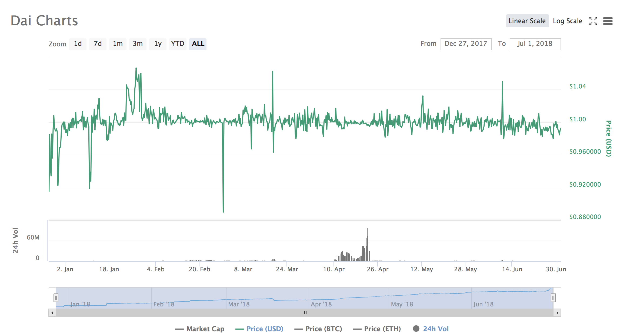Click Jun '18 in the navigator
The height and width of the screenshot is (335, 620).
click(483, 304)
